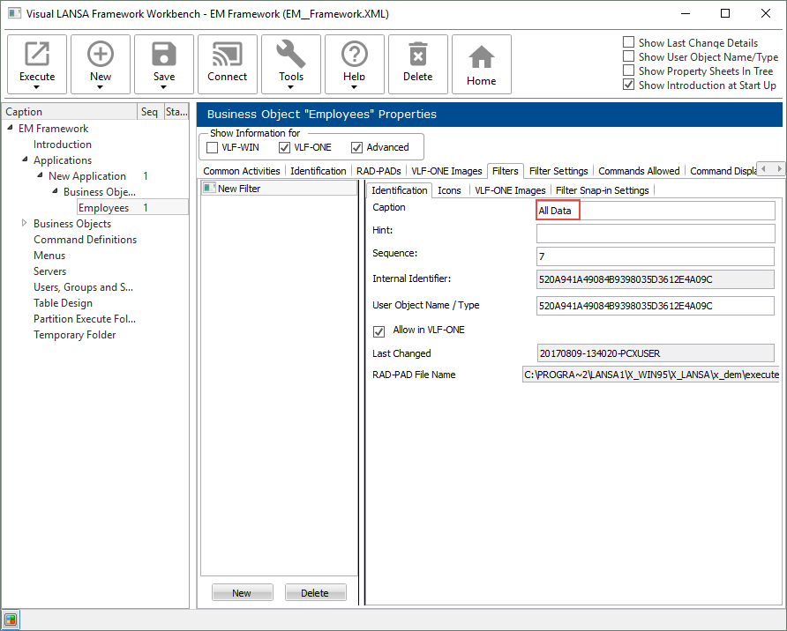Open the top-level VLF-ONE Images tab
Viewport: 787px width, 631px height.
pos(446,171)
